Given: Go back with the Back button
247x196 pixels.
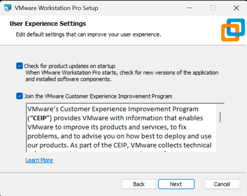Looking at the screenshot, I should [139, 184].
